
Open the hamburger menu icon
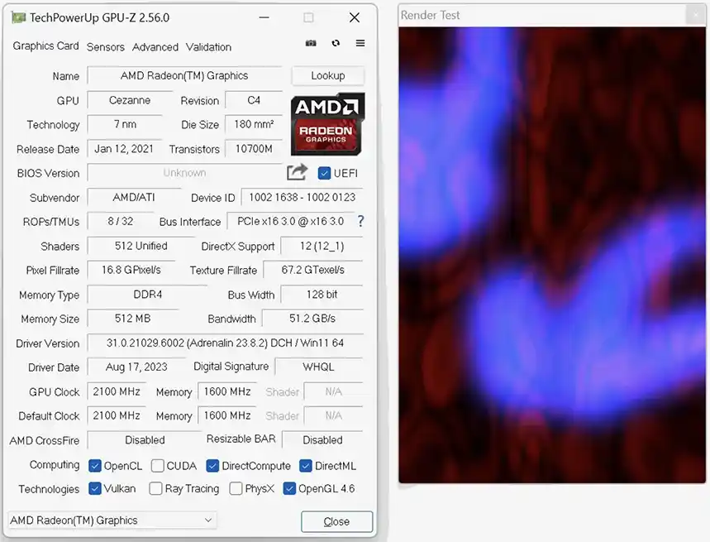[360, 43]
